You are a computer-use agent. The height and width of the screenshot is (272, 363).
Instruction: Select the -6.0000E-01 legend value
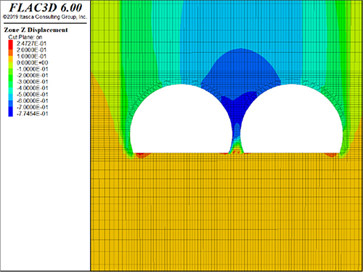32,101
